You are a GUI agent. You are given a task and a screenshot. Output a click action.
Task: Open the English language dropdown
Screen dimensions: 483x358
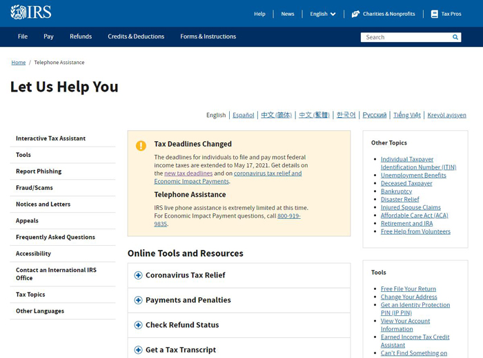tap(323, 14)
